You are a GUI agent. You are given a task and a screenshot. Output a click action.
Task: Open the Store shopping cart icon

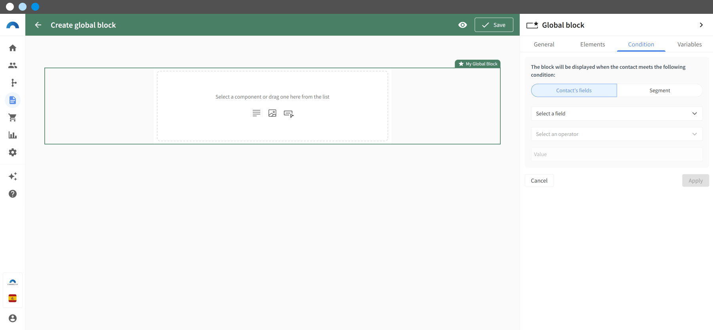[13, 117]
